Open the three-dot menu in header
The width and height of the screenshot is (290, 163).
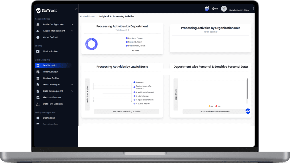[253, 9]
